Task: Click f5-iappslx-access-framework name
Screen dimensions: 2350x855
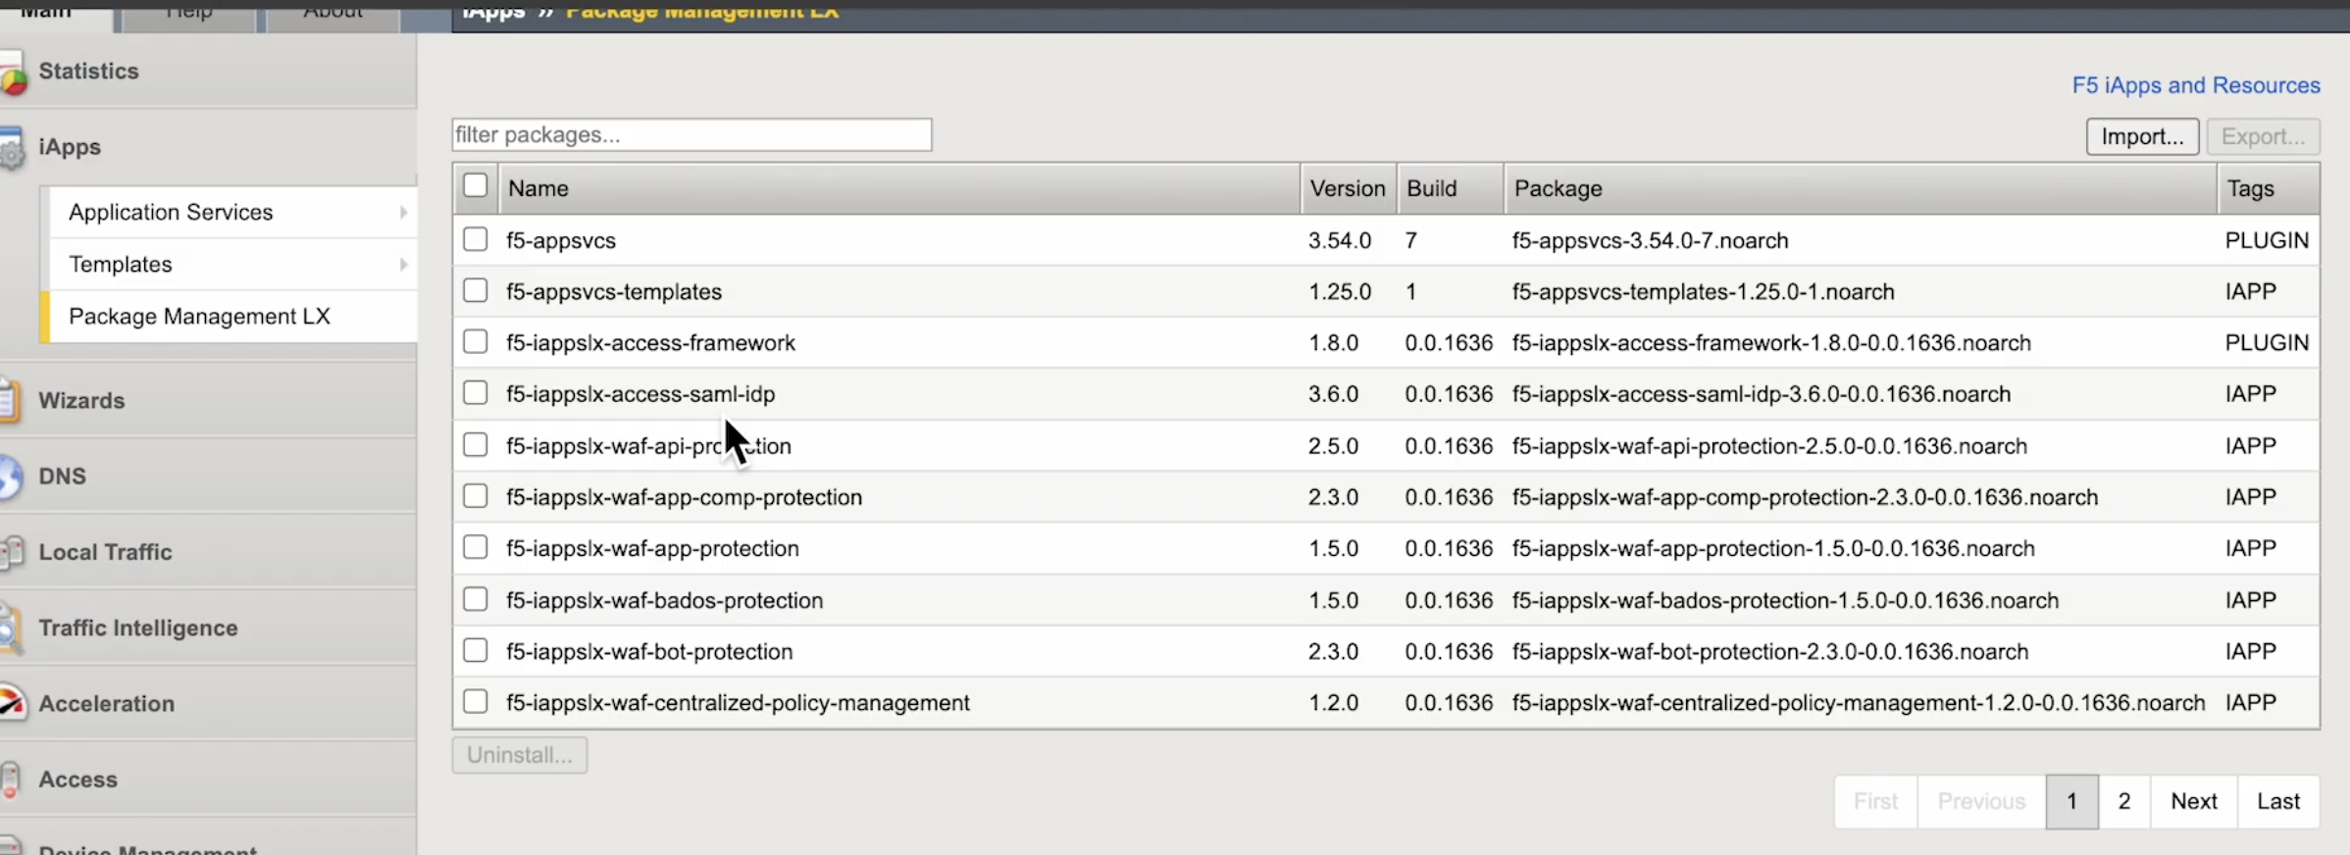Action: coord(650,342)
